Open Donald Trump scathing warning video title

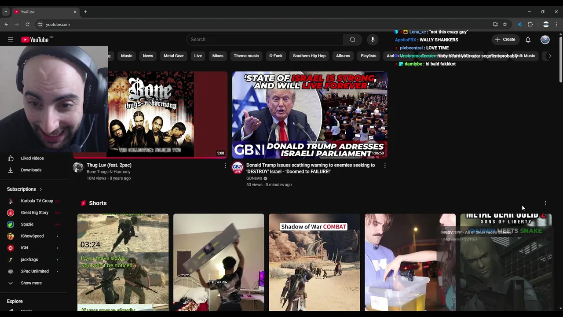point(311,168)
